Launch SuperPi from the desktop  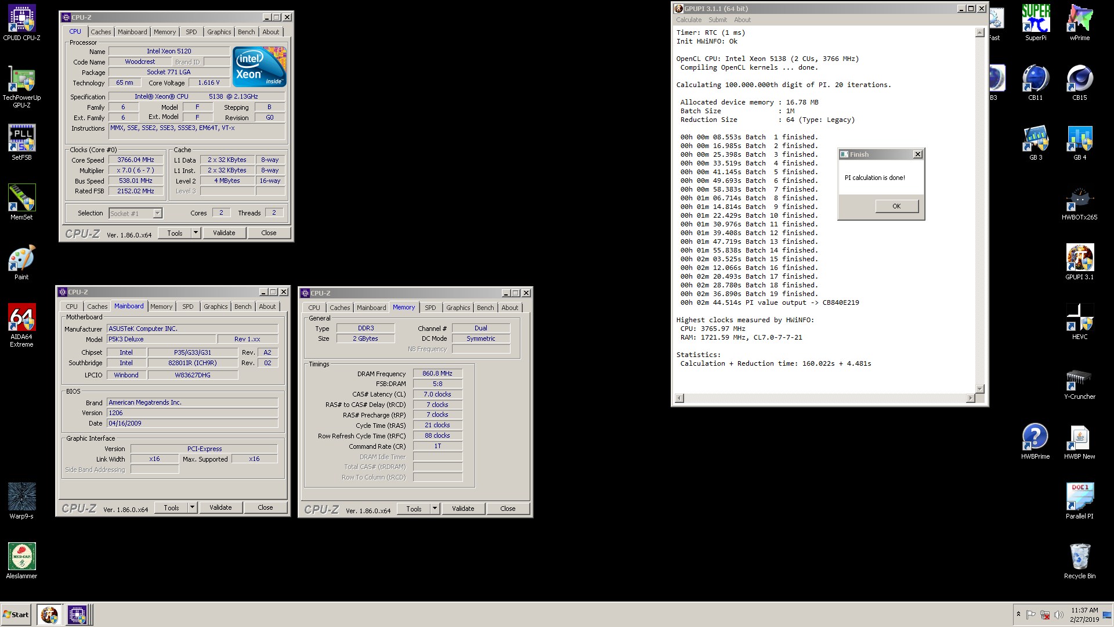(1036, 23)
